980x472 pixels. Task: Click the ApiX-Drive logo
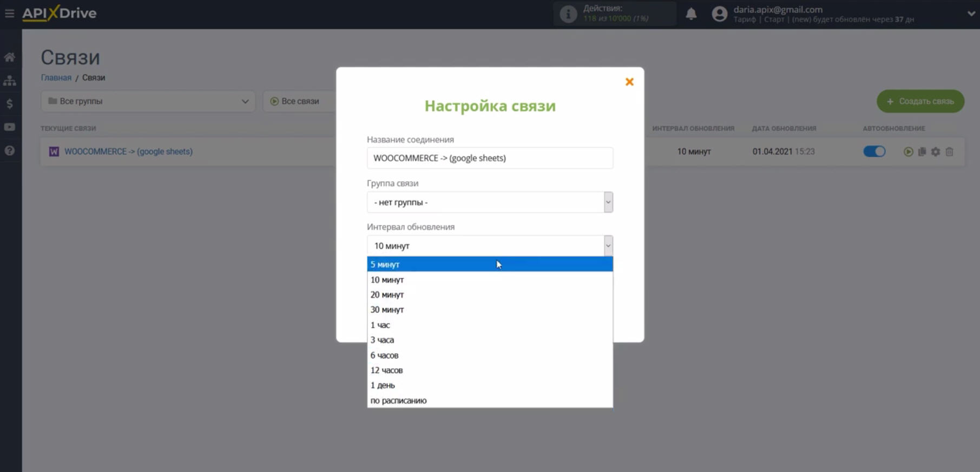point(59,13)
